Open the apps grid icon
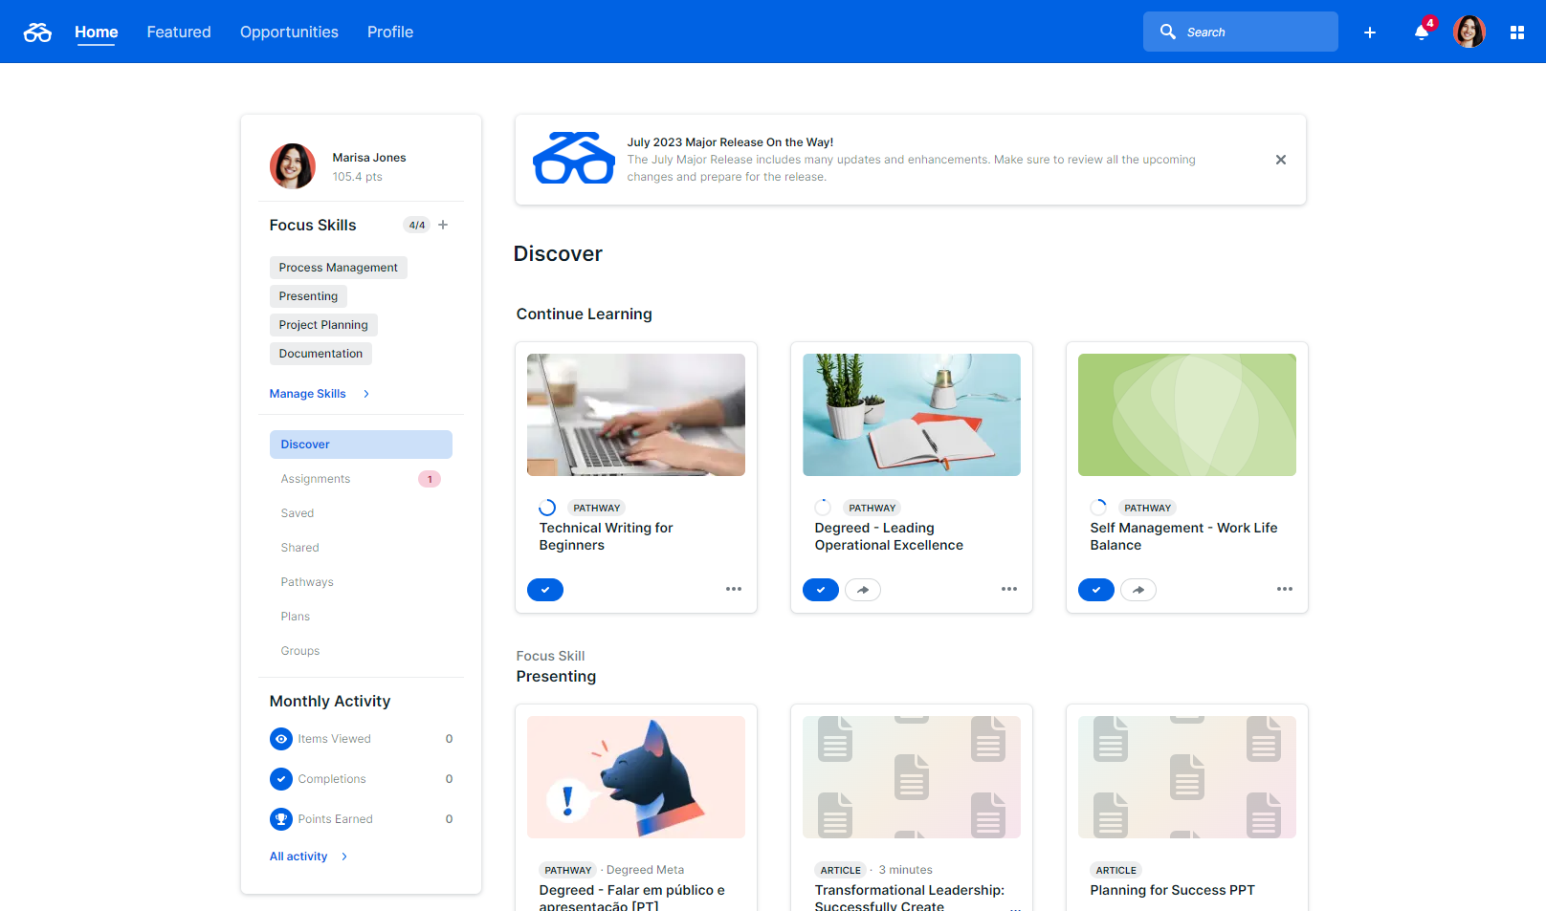The width and height of the screenshot is (1546, 911). pyautogui.click(x=1517, y=33)
